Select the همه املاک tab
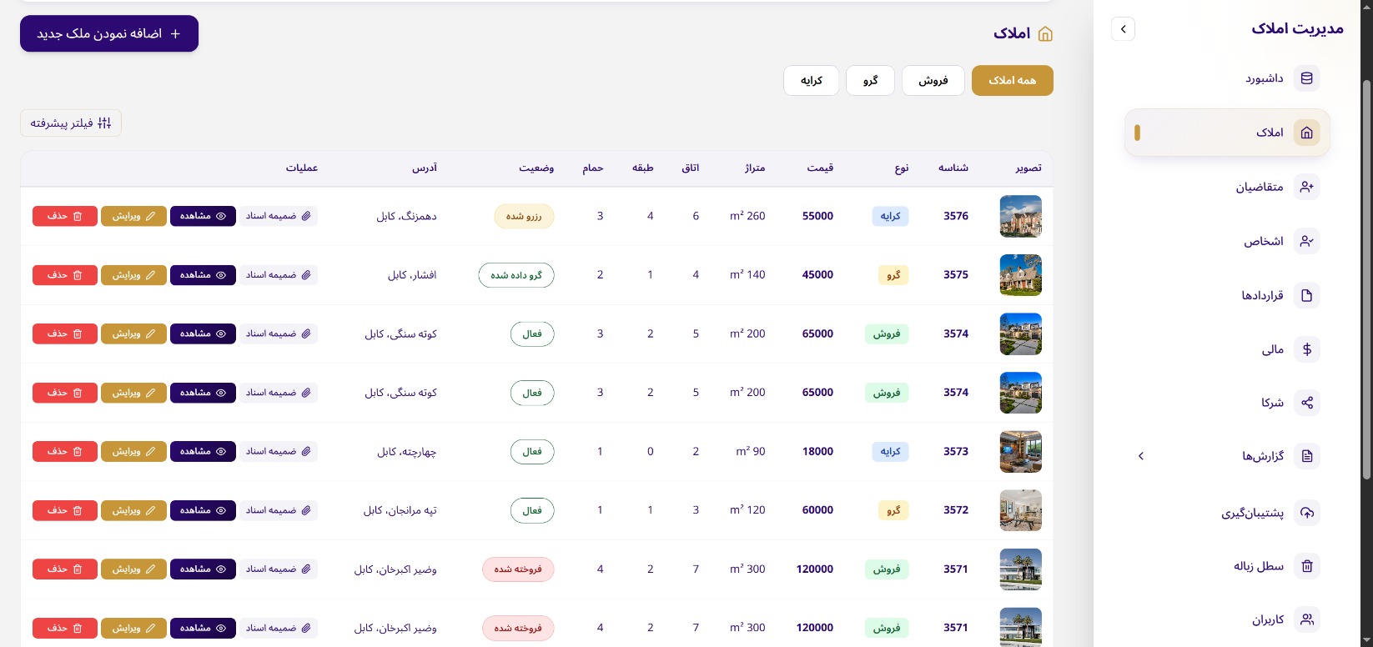Viewport: 1373px width, 647px height. (x=1012, y=81)
